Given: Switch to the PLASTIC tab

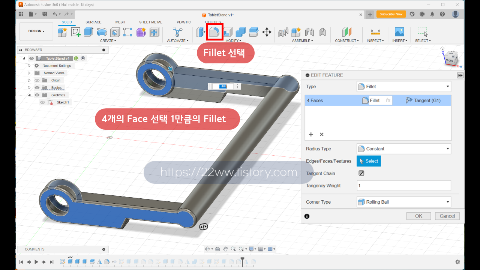Looking at the screenshot, I should click(184, 22).
